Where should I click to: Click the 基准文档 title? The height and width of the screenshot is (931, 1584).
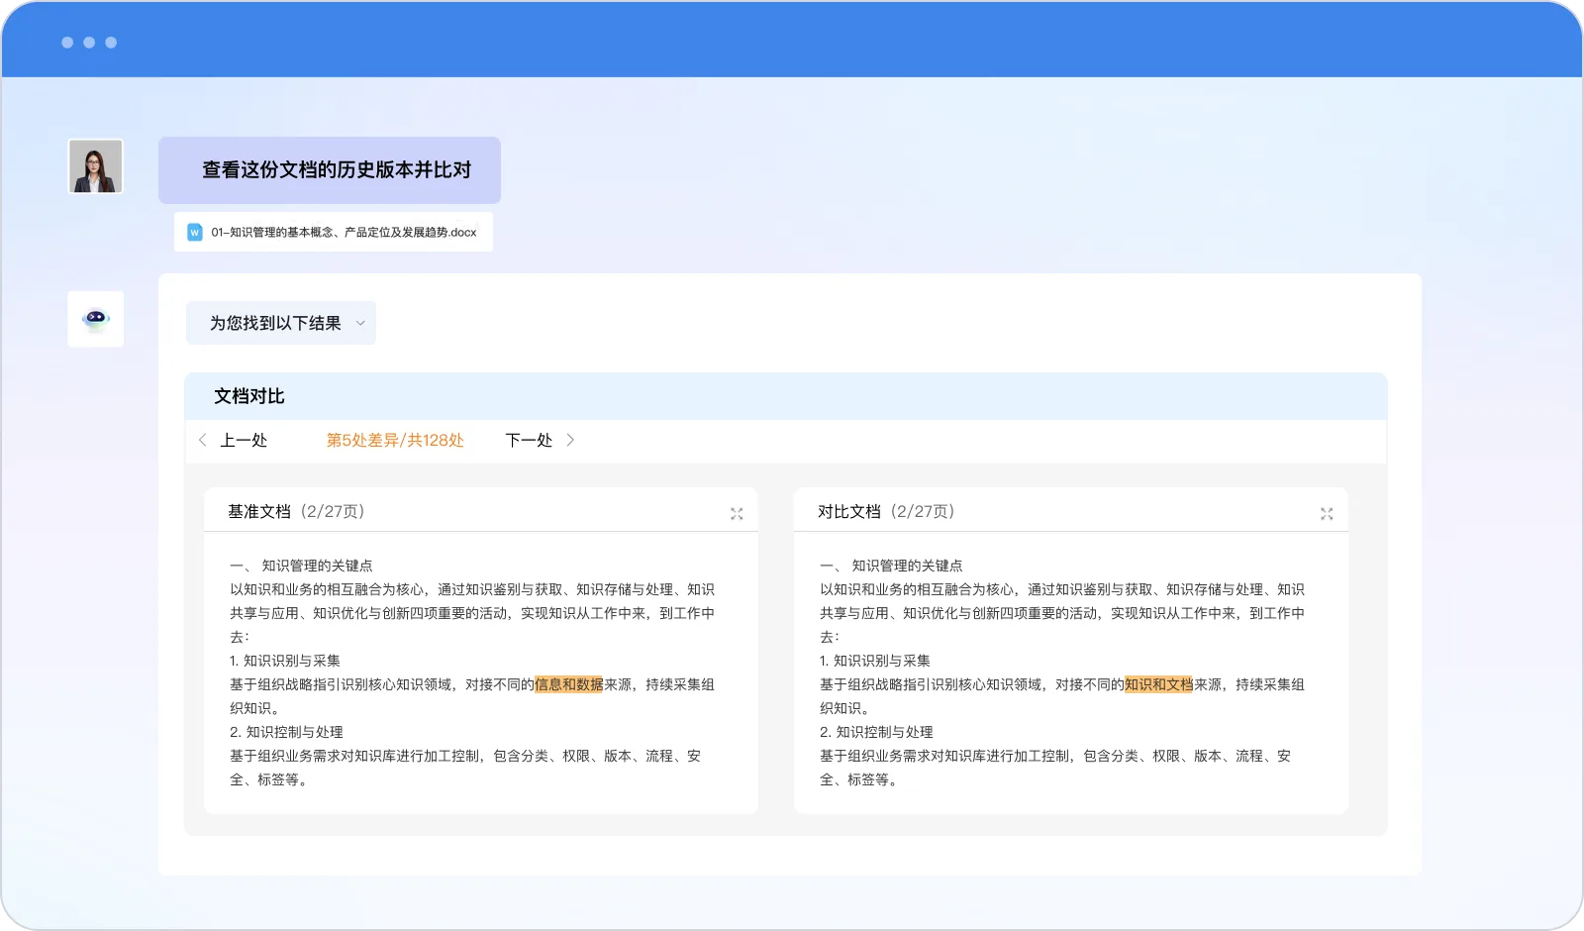pyautogui.click(x=259, y=511)
